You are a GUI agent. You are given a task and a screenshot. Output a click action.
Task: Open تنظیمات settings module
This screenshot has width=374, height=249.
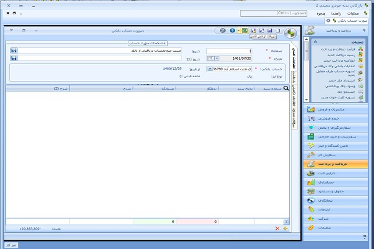point(335,228)
